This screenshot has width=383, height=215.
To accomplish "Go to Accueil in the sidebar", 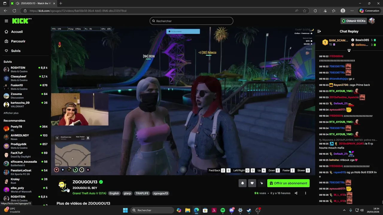I will (17, 32).
